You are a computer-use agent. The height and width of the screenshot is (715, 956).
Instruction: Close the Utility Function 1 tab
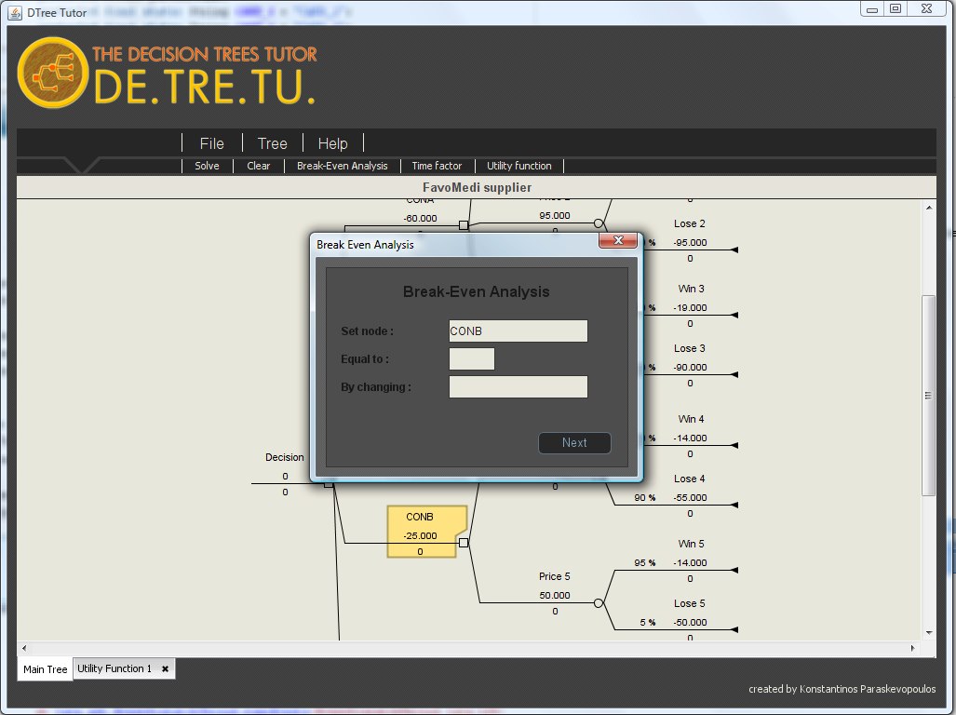[x=165, y=668]
